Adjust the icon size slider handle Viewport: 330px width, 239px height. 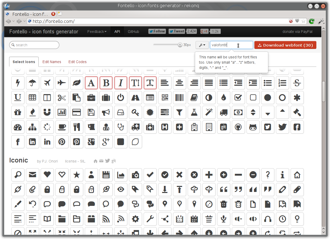180,45
